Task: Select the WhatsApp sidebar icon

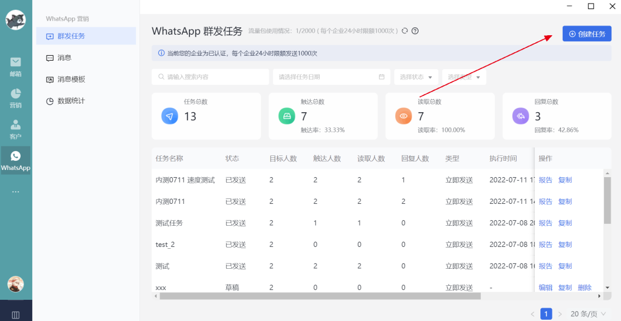Action: click(15, 160)
